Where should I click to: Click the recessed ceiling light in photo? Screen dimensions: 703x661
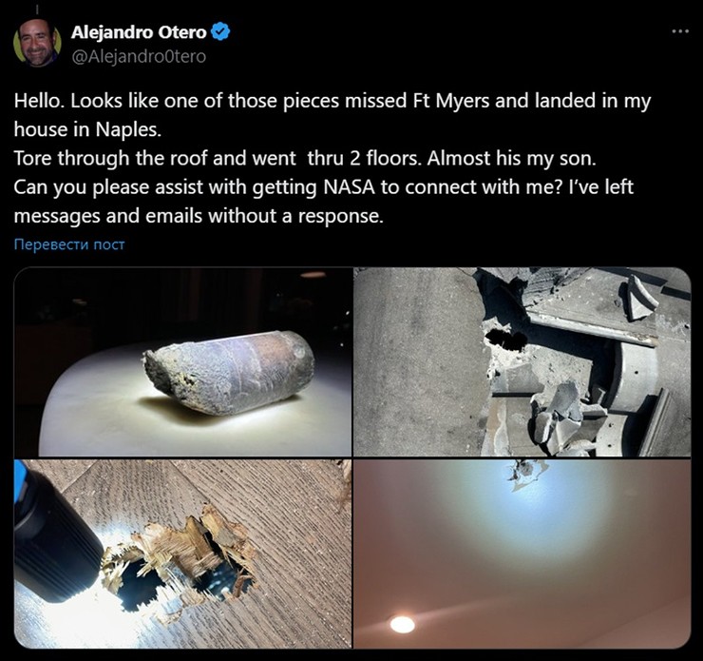point(402,624)
